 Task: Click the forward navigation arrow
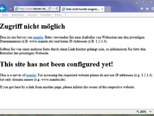pos(10,9)
